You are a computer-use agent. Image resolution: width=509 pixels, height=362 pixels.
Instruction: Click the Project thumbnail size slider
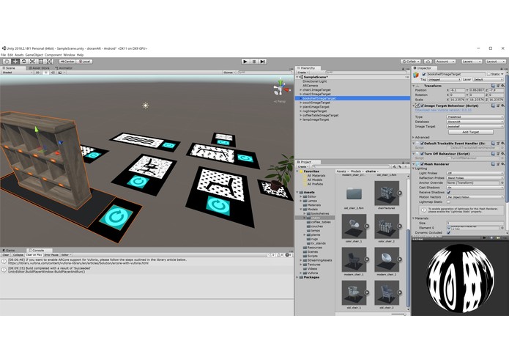tap(399, 314)
